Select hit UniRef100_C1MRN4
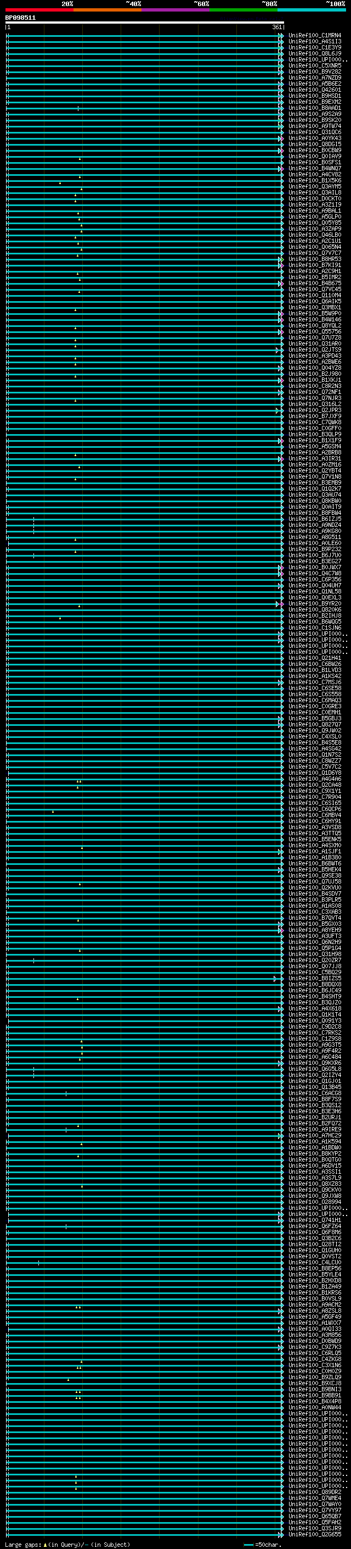 314,36
